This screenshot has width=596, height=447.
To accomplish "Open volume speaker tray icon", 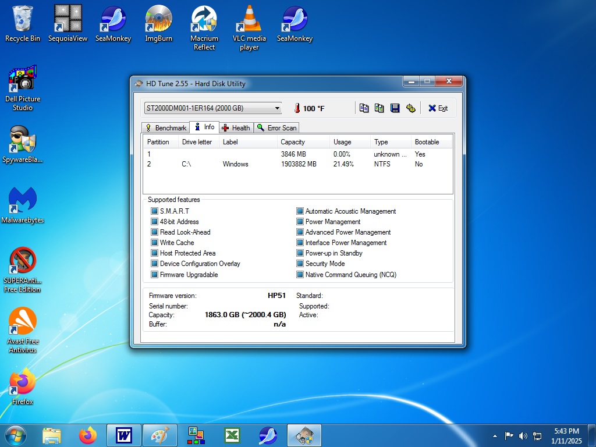I will pos(523,436).
